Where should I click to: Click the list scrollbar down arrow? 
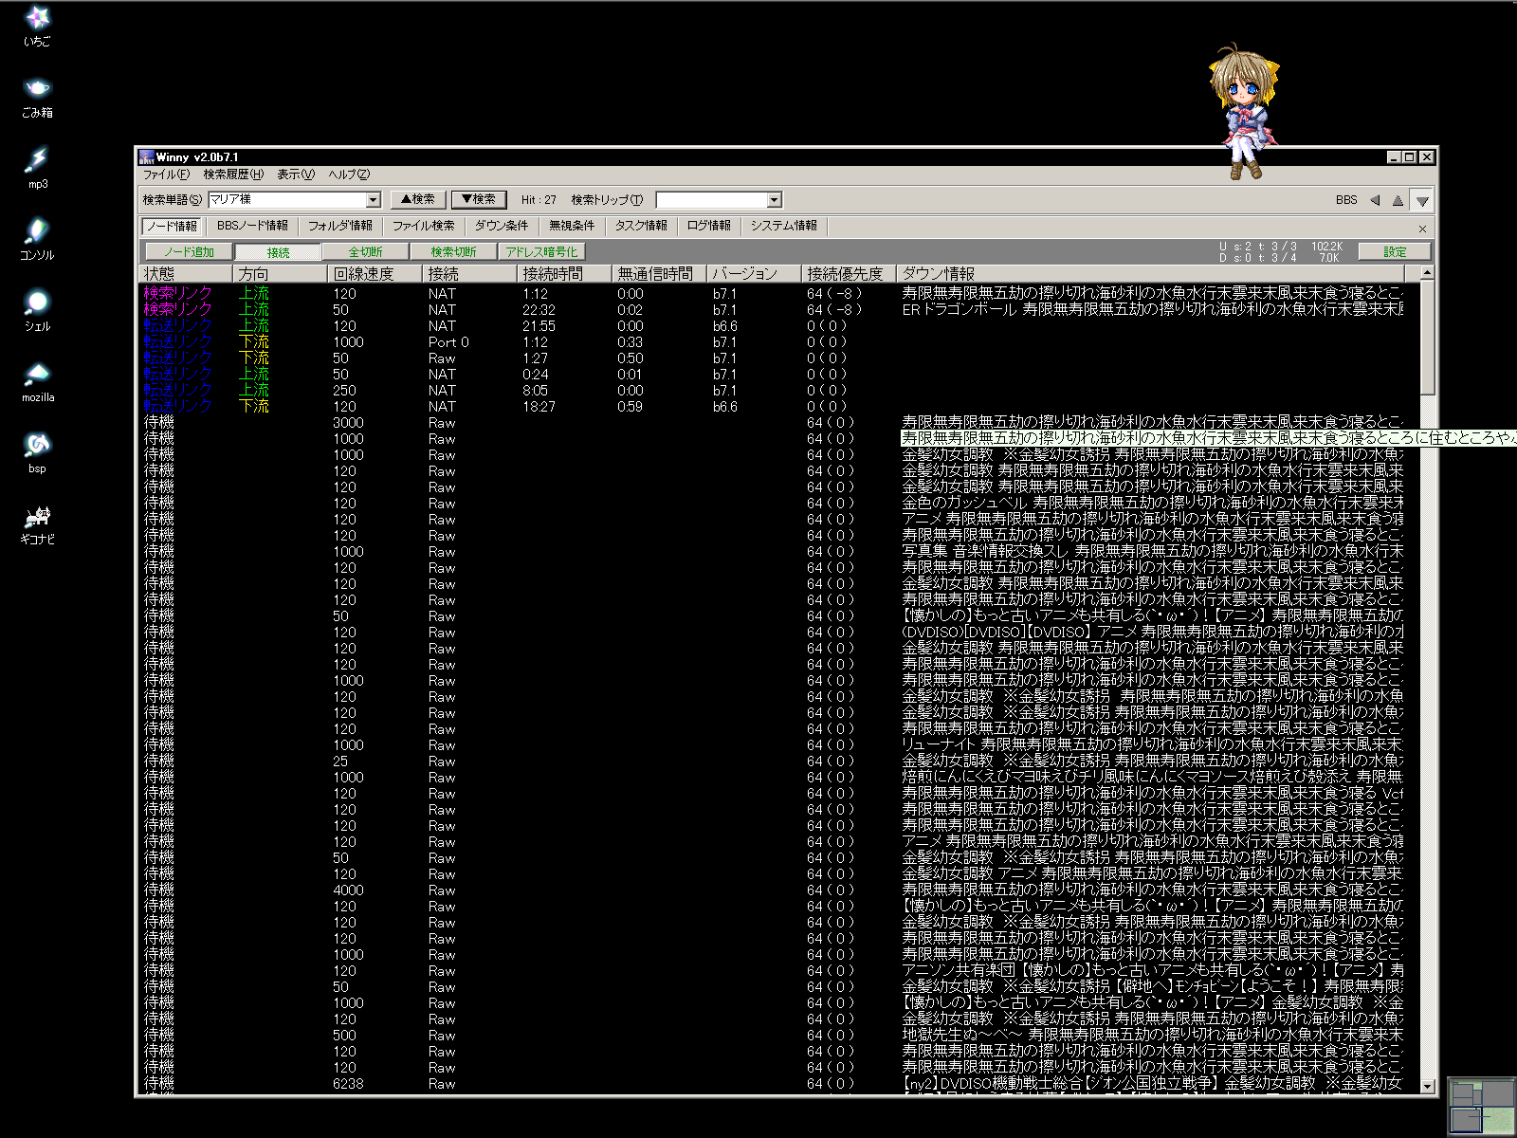tap(1427, 1085)
